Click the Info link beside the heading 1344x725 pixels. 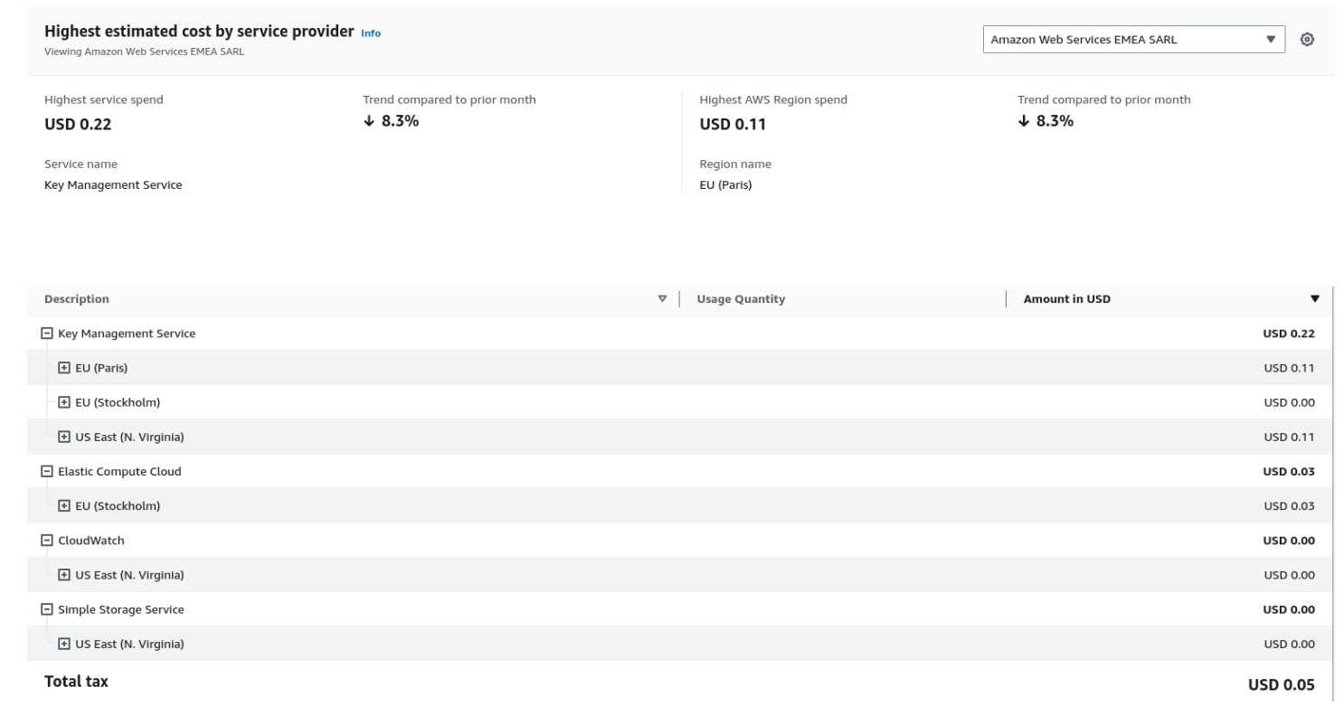(x=371, y=33)
